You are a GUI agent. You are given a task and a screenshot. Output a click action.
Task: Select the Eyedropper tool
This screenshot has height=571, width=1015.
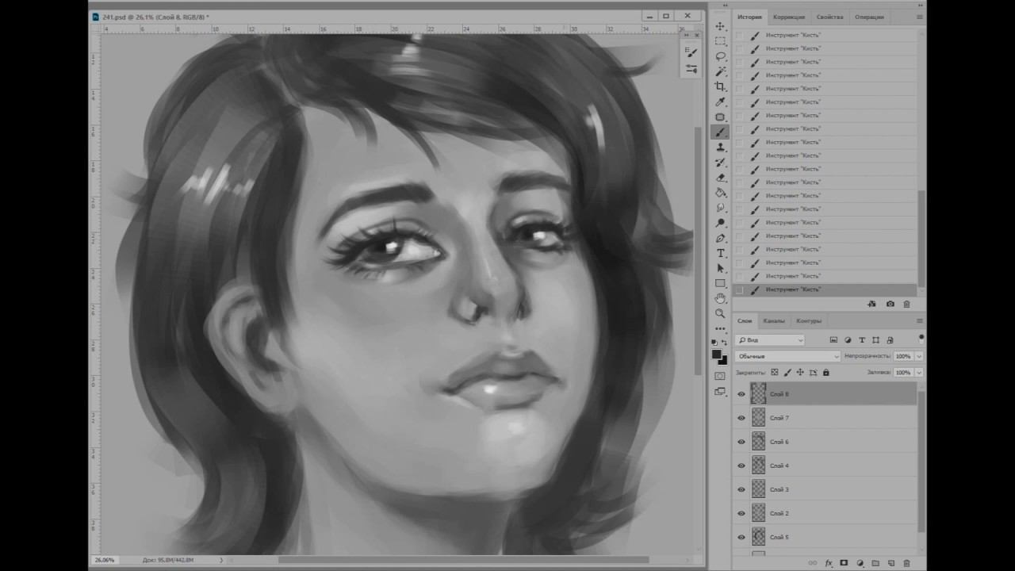[720, 102]
